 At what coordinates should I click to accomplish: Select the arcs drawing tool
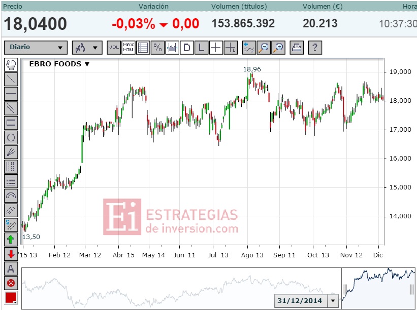pyautogui.click(x=11, y=196)
